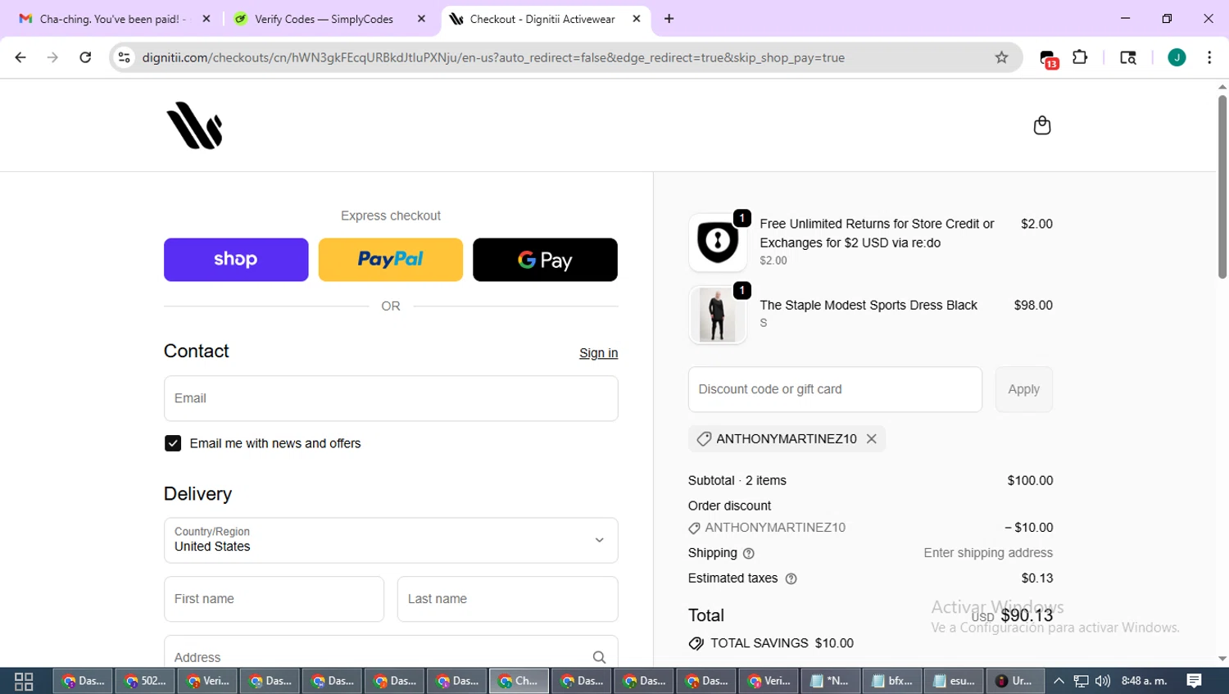The height and width of the screenshot is (694, 1229).
Task: Close the Gmail Cha-ching tab
Action: tap(206, 19)
